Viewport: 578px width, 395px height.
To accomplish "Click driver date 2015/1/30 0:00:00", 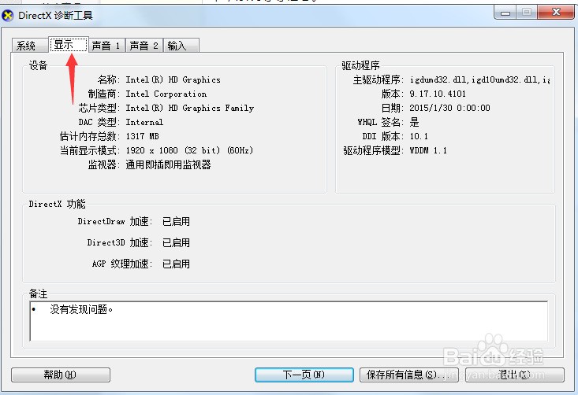I will coord(449,108).
